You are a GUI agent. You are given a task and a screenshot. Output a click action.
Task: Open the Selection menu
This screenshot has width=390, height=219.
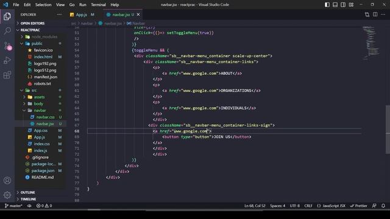pyautogui.click(x=43, y=5)
